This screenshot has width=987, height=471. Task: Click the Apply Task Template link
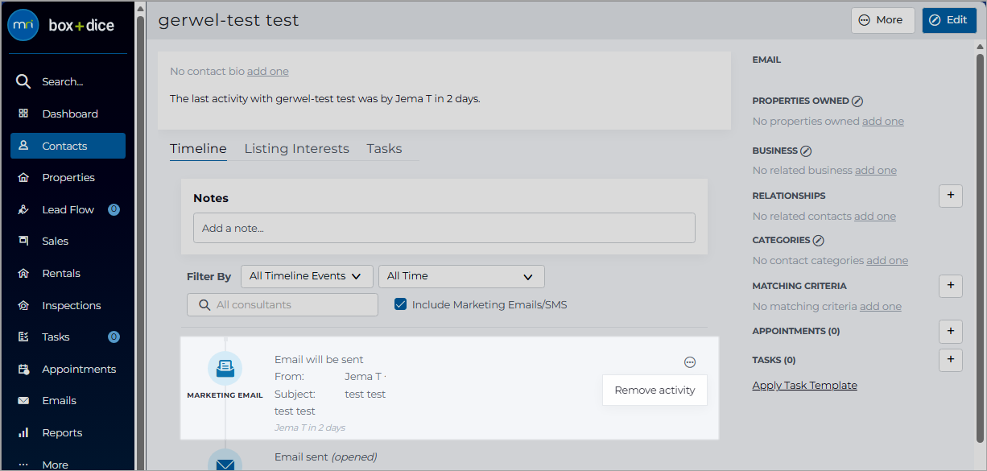click(804, 386)
